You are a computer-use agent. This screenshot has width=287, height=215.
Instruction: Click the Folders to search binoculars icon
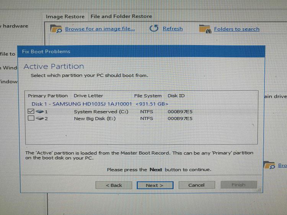[x=205, y=29]
